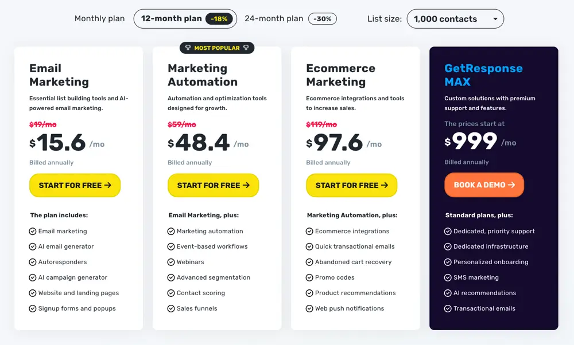Select the Contact scoring feature checkmark
Screen dimensions: 574x345
click(x=170, y=293)
